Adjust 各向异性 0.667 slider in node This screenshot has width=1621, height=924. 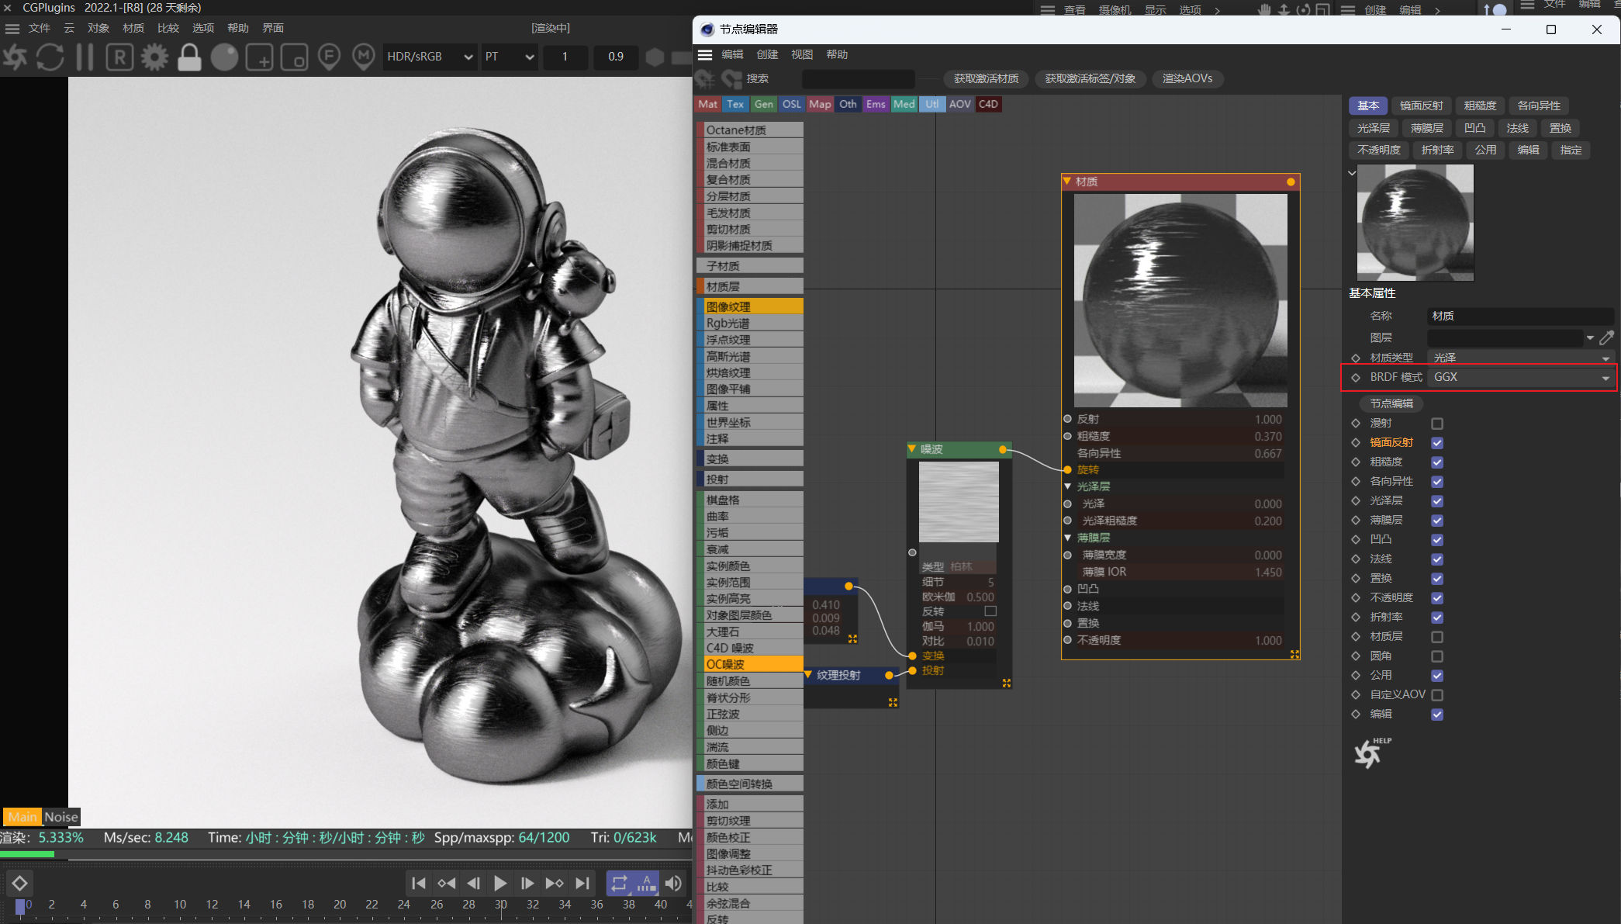1179,453
